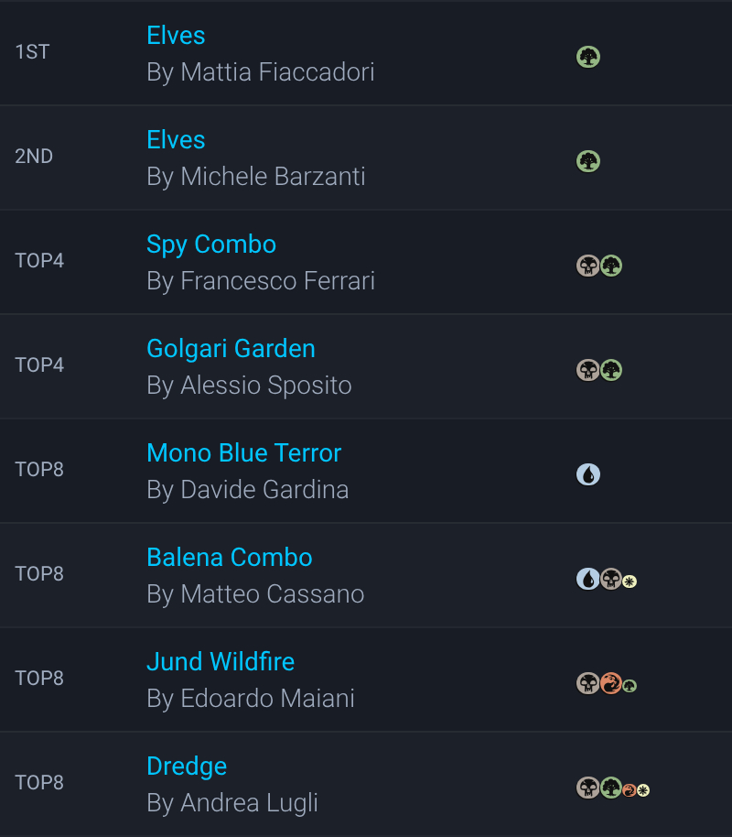This screenshot has height=837, width=732.
Task: Click red fire mana icon on Jund Wildfire row
Action: (611, 684)
